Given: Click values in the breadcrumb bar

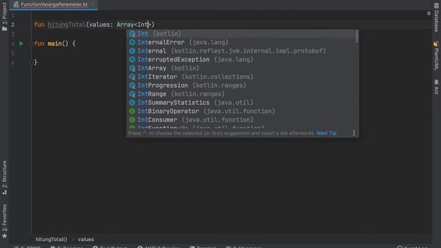Looking at the screenshot, I should 85,239.
